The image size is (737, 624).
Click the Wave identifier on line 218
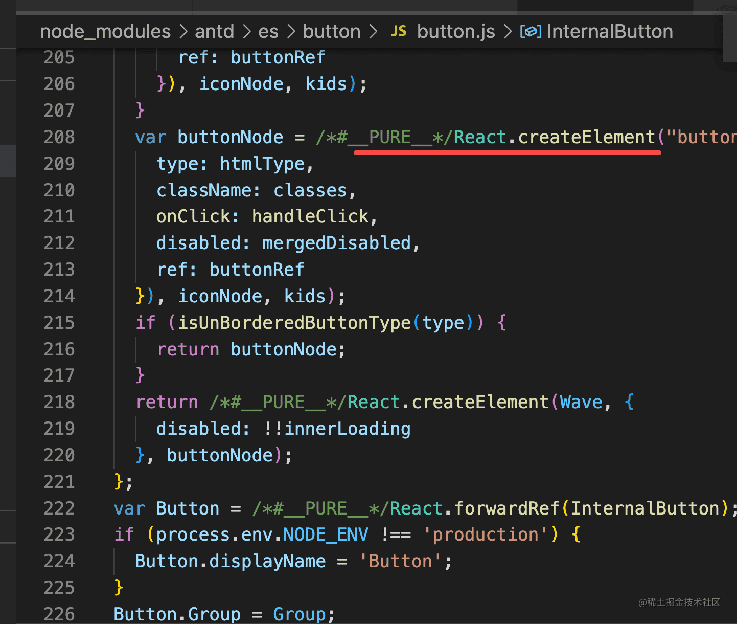tap(581, 402)
